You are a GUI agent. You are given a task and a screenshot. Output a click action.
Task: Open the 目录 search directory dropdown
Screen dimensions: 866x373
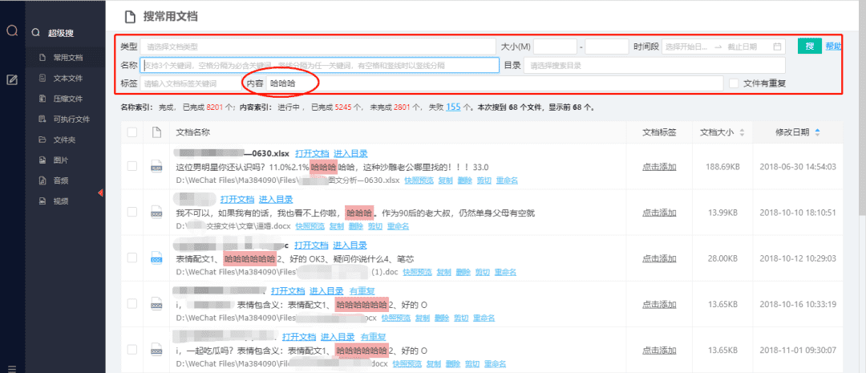click(654, 66)
